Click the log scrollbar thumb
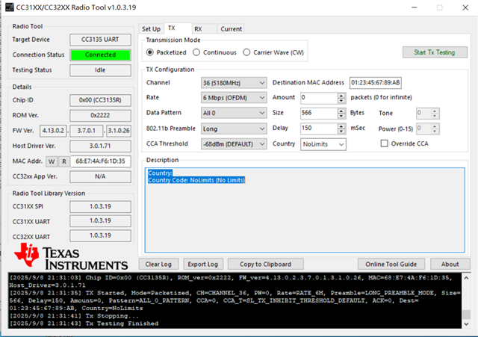 pos(466,314)
